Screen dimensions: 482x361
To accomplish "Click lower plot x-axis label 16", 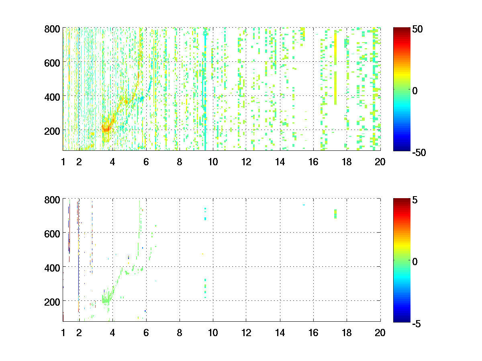I will coord(313,333).
